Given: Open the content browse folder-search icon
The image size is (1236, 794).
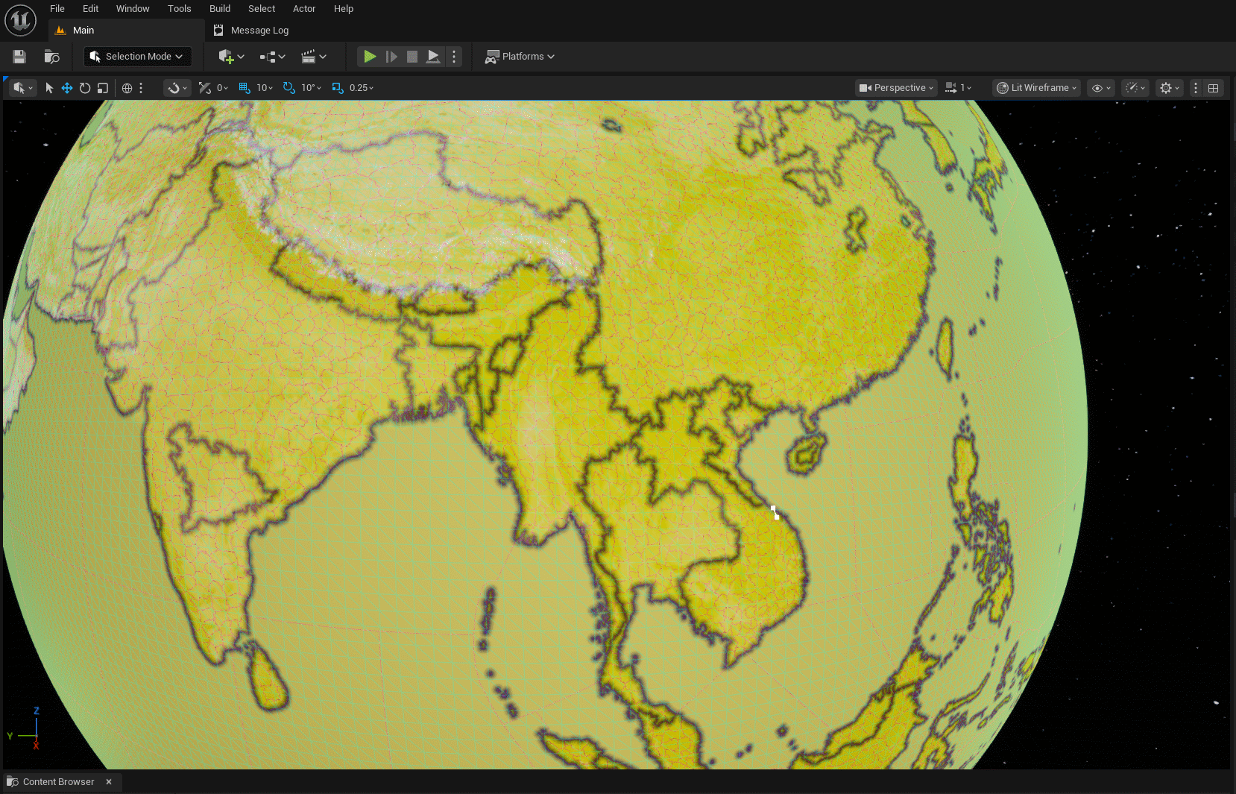Looking at the screenshot, I should pos(51,57).
